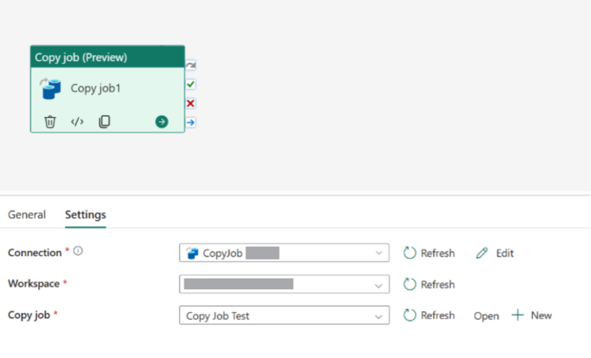The image size is (591, 358).
Task: Select the Settings tab
Action: (x=85, y=215)
